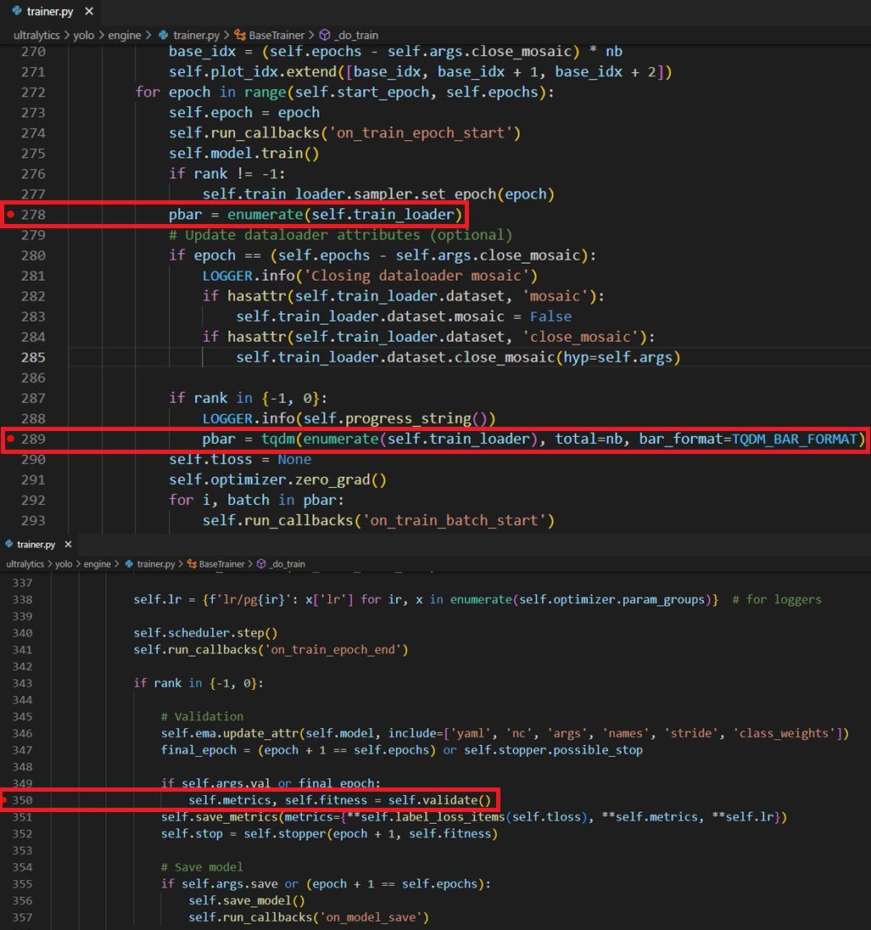Open '_do_train' method breadcrumb in the upper editor
This screenshot has height=930, width=871.
(x=357, y=36)
